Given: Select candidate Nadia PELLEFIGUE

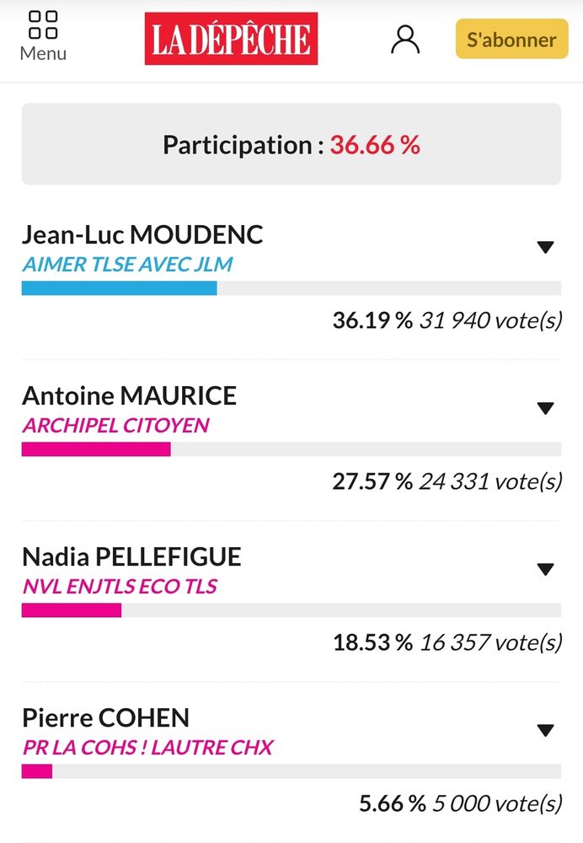Looking at the screenshot, I should tap(131, 556).
